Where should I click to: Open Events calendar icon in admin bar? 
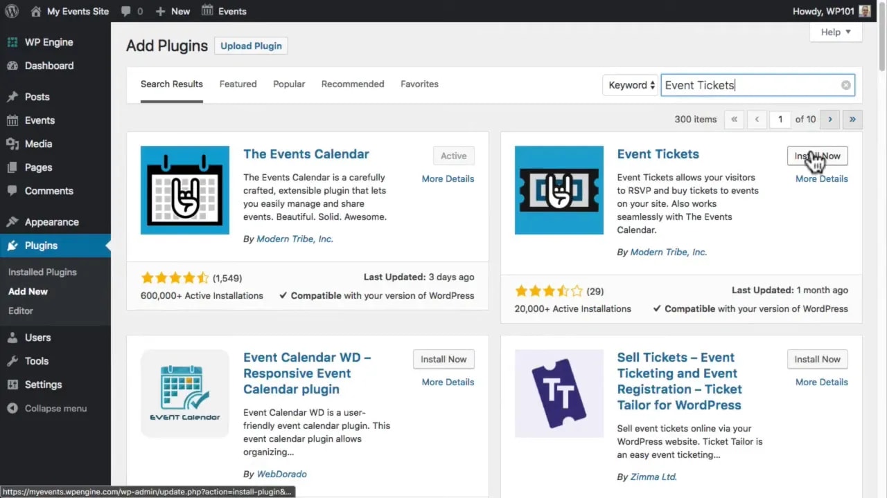coord(207,10)
